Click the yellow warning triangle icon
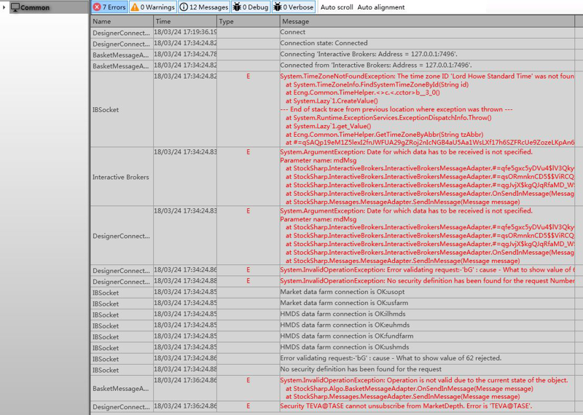583x415 pixels. (135, 7)
